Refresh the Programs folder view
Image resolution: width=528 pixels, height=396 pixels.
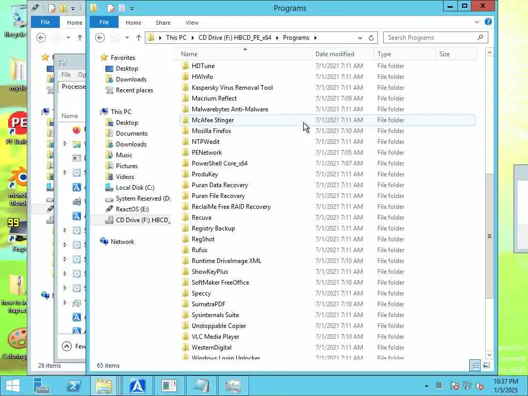371,38
